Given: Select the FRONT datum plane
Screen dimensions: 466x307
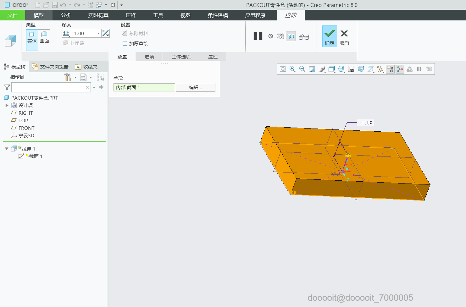Looking at the screenshot, I should pos(26,128).
